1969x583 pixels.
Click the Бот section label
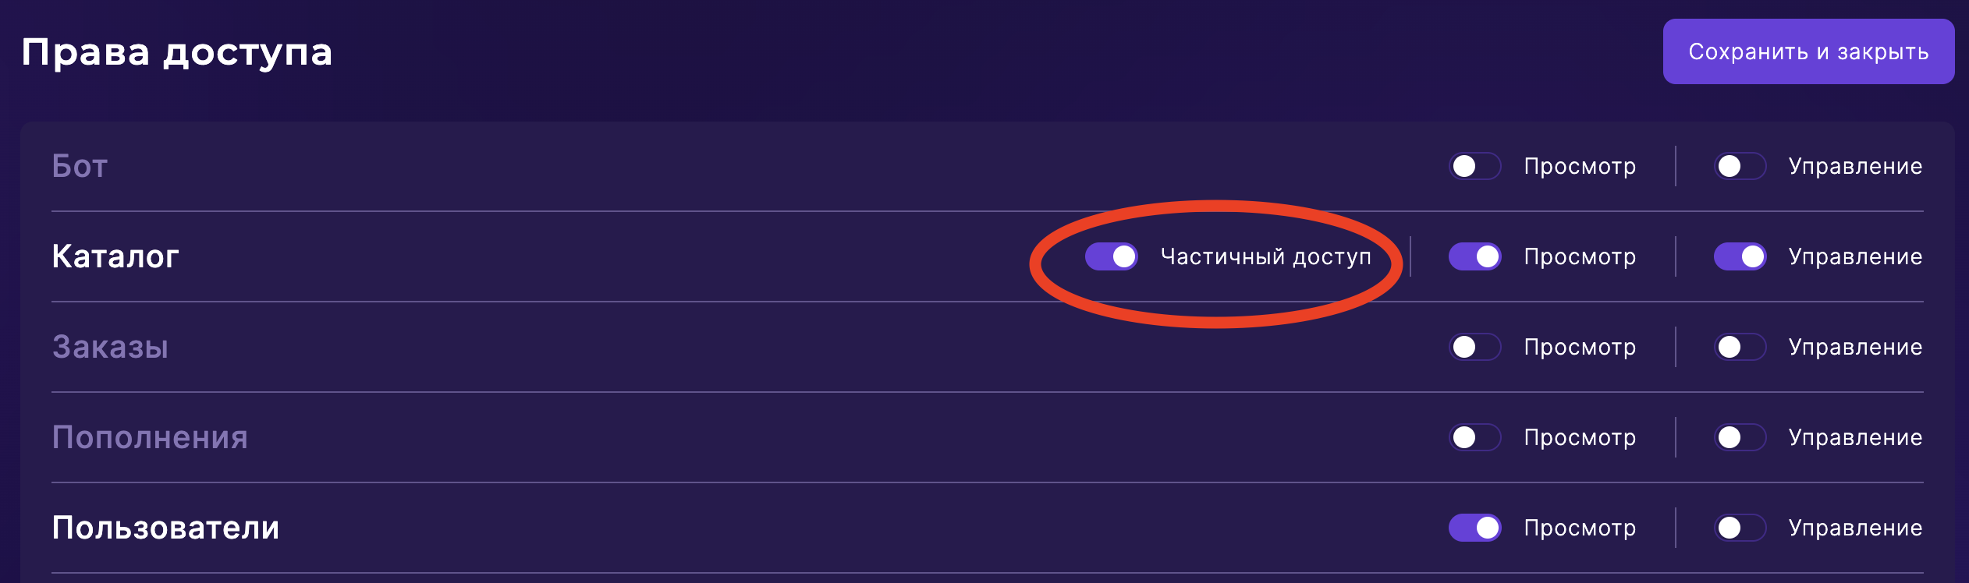pos(80,166)
